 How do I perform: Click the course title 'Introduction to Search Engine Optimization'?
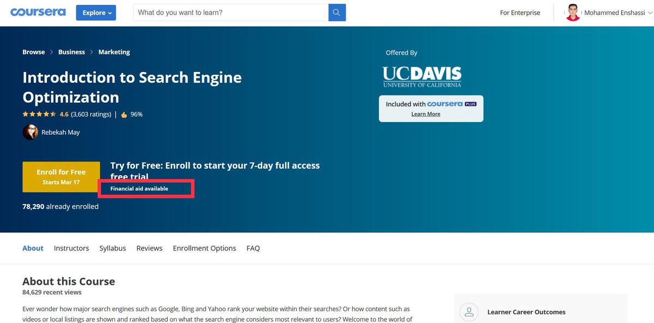click(132, 87)
